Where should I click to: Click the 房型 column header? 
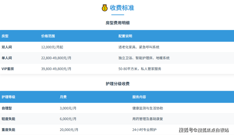click(5, 36)
